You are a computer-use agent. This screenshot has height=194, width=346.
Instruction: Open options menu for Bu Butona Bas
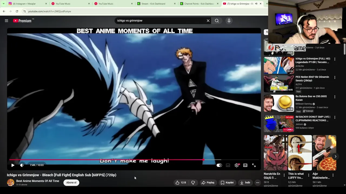[335, 97]
